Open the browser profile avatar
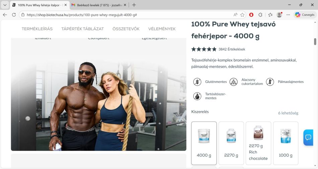Viewport: 318px width, 169px height. coord(280,15)
